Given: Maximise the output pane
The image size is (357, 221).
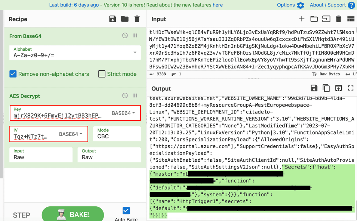Looking at the screenshot, I should click(x=351, y=88).
